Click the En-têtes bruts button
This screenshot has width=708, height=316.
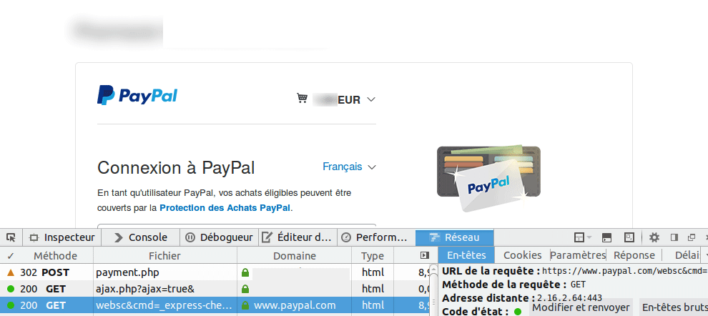pos(675,307)
